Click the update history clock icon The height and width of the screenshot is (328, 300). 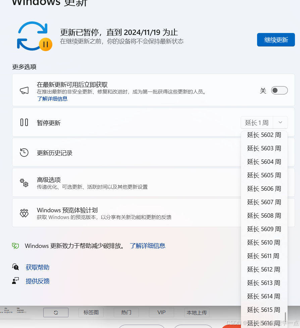(x=24, y=152)
